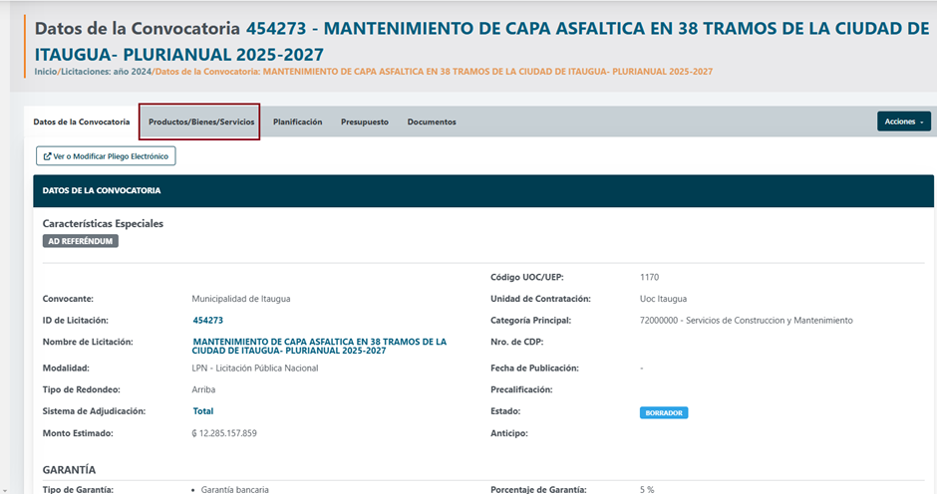Click the blue BORRADOR status badge
Image resolution: width=937 pixels, height=494 pixels.
tap(664, 412)
